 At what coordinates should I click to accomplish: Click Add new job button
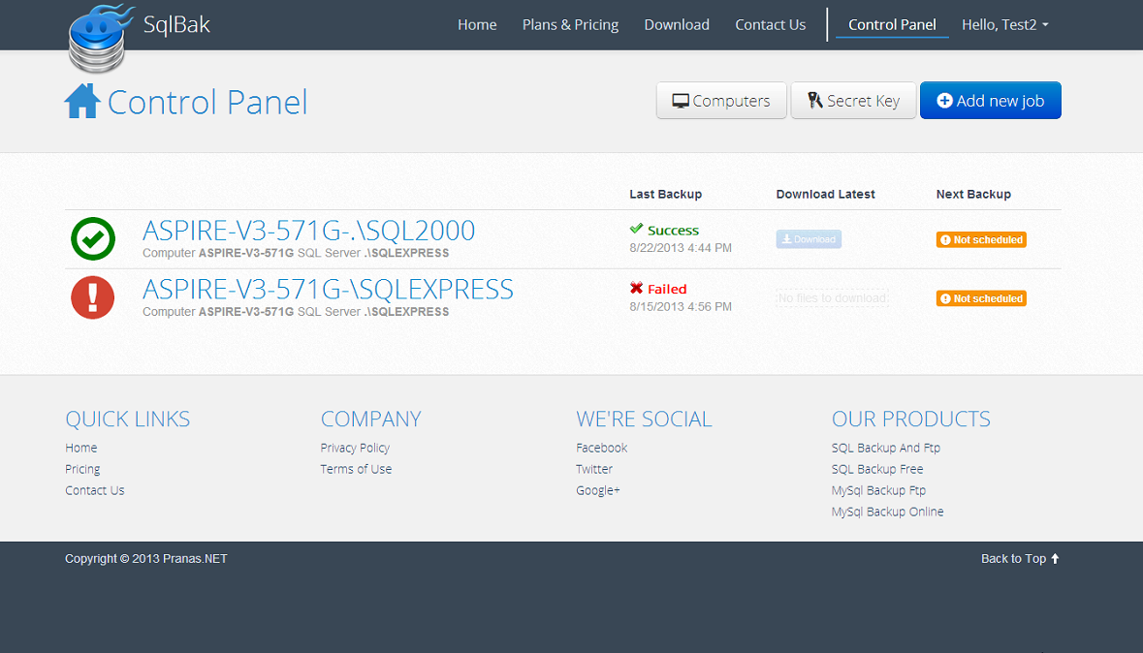(991, 101)
